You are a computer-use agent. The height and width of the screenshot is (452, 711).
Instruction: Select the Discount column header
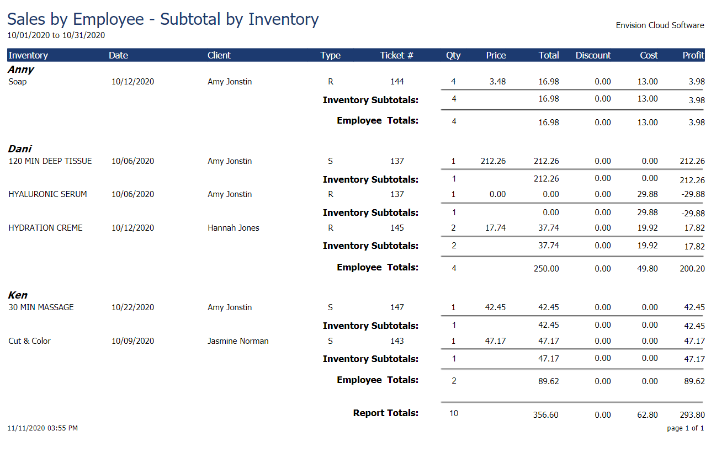pyautogui.click(x=593, y=55)
